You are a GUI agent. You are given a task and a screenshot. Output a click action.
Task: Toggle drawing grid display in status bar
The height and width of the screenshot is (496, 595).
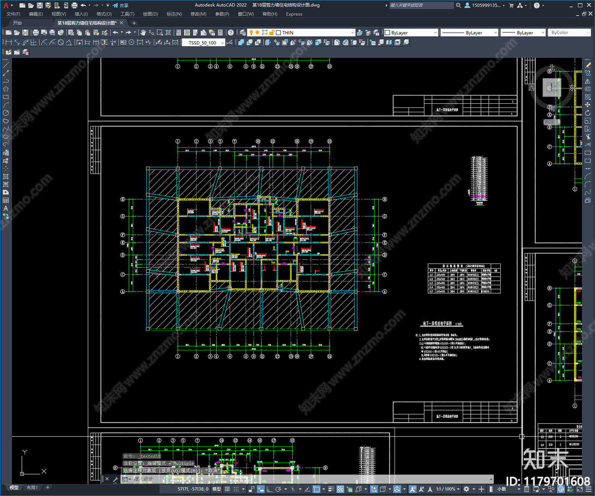227,489
